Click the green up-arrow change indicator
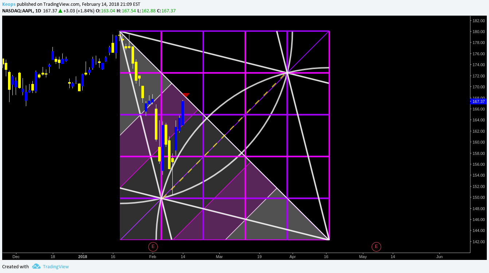The width and height of the screenshot is (489, 273). (x=60, y=11)
